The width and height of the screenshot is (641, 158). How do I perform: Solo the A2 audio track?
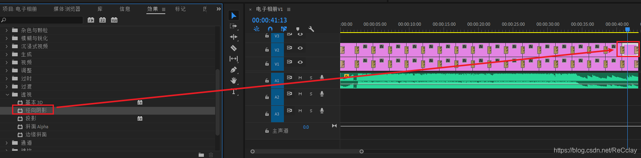point(311,94)
